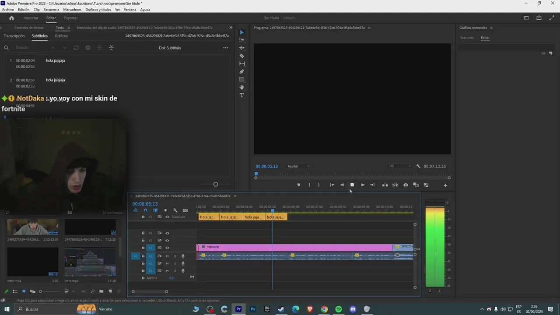Select Examinar in Gráficos esenciales
The image size is (560, 315).
[467, 38]
